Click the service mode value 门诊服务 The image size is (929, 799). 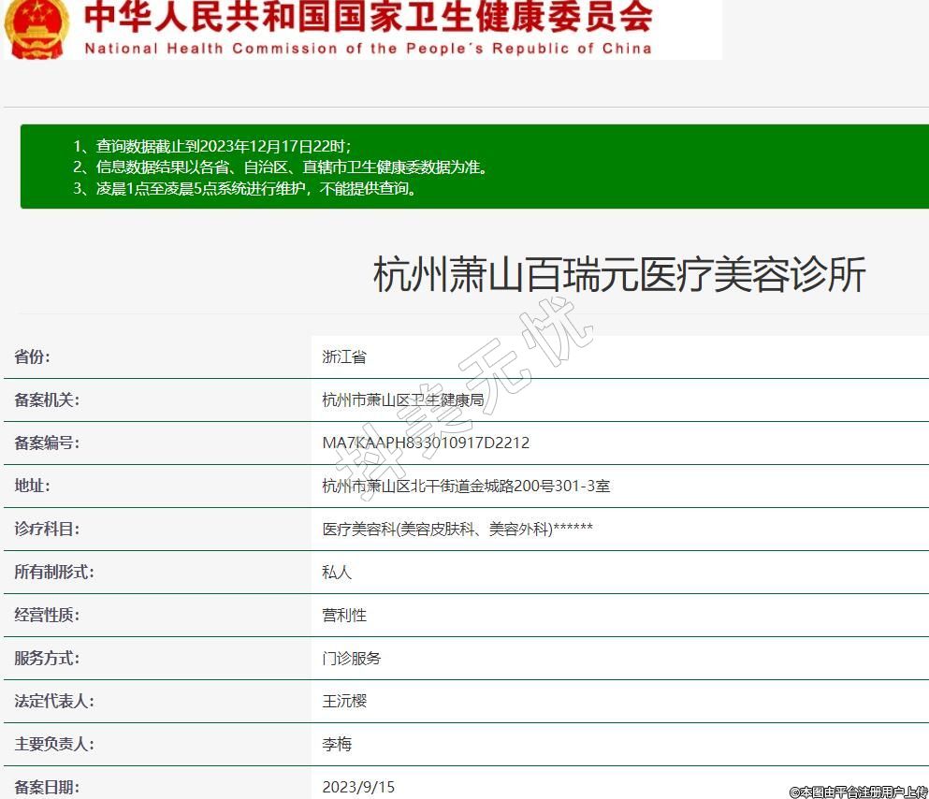point(352,658)
